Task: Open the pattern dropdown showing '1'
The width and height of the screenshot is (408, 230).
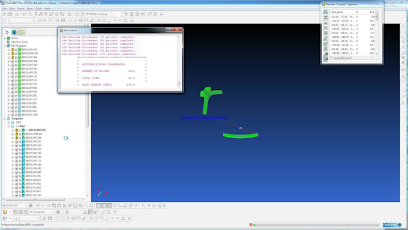Action: (x=33, y=20)
